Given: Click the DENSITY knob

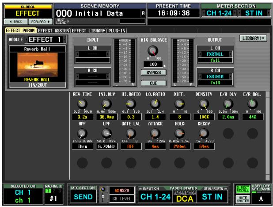Looking at the screenshot, I should coord(204,104).
